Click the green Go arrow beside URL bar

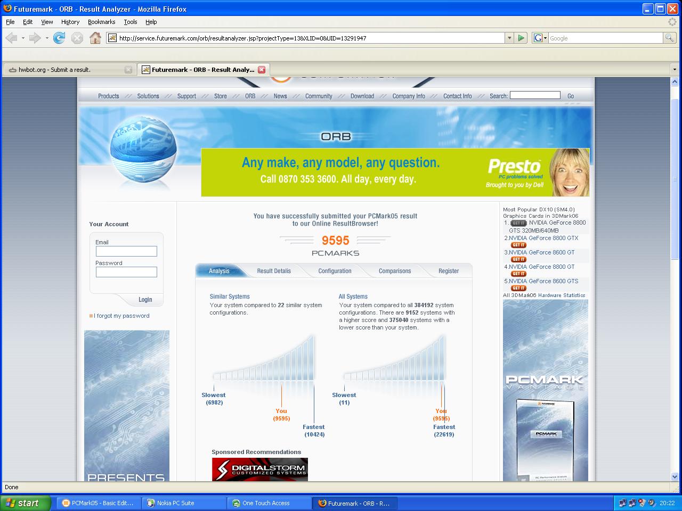521,38
